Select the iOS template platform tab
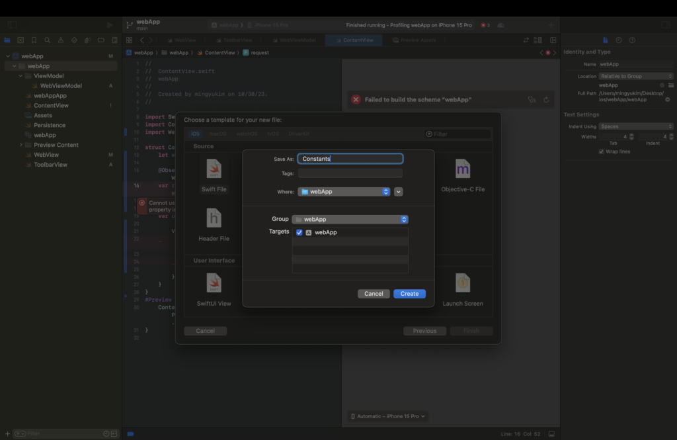 coord(195,134)
